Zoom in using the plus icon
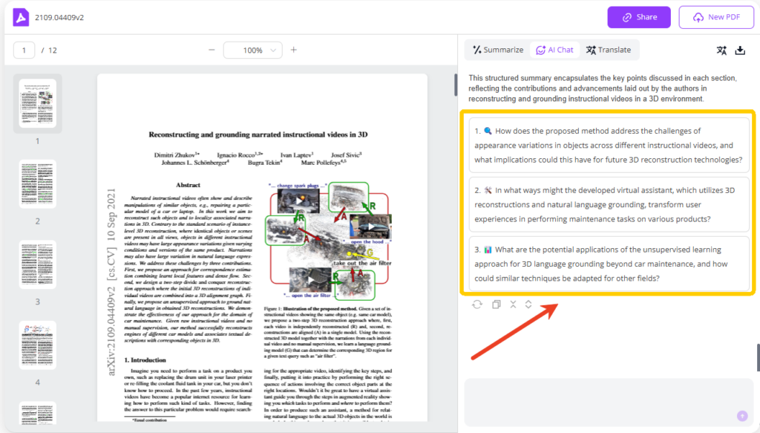This screenshot has height=433, width=760. click(x=293, y=49)
